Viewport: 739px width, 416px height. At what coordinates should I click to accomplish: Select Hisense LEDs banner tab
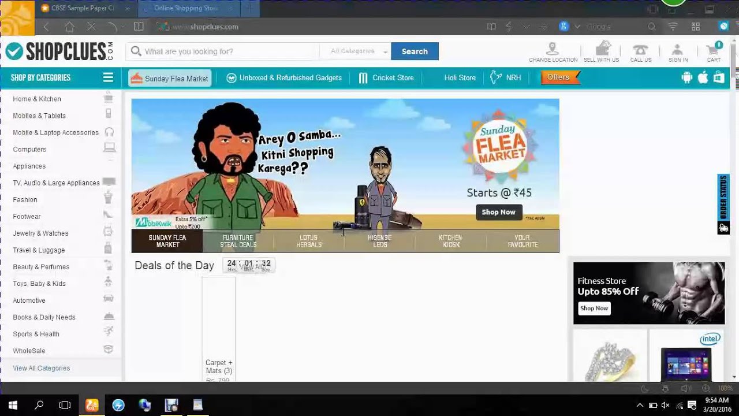(x=380, y=241)
